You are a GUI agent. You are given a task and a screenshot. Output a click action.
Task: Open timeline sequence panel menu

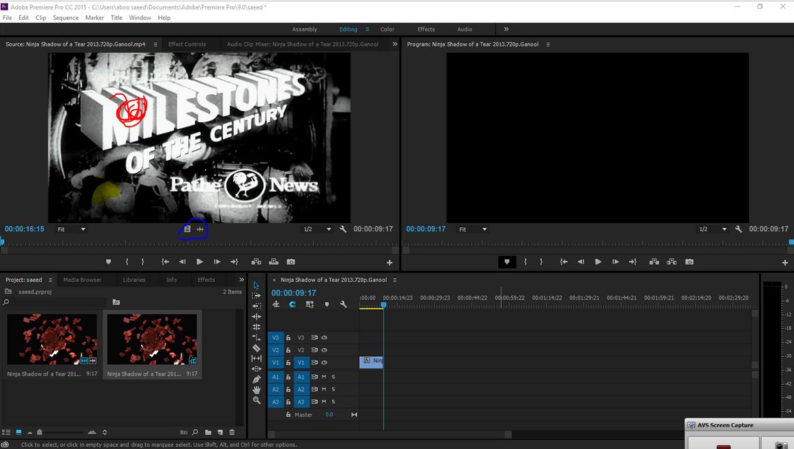[x=395, y=280]
